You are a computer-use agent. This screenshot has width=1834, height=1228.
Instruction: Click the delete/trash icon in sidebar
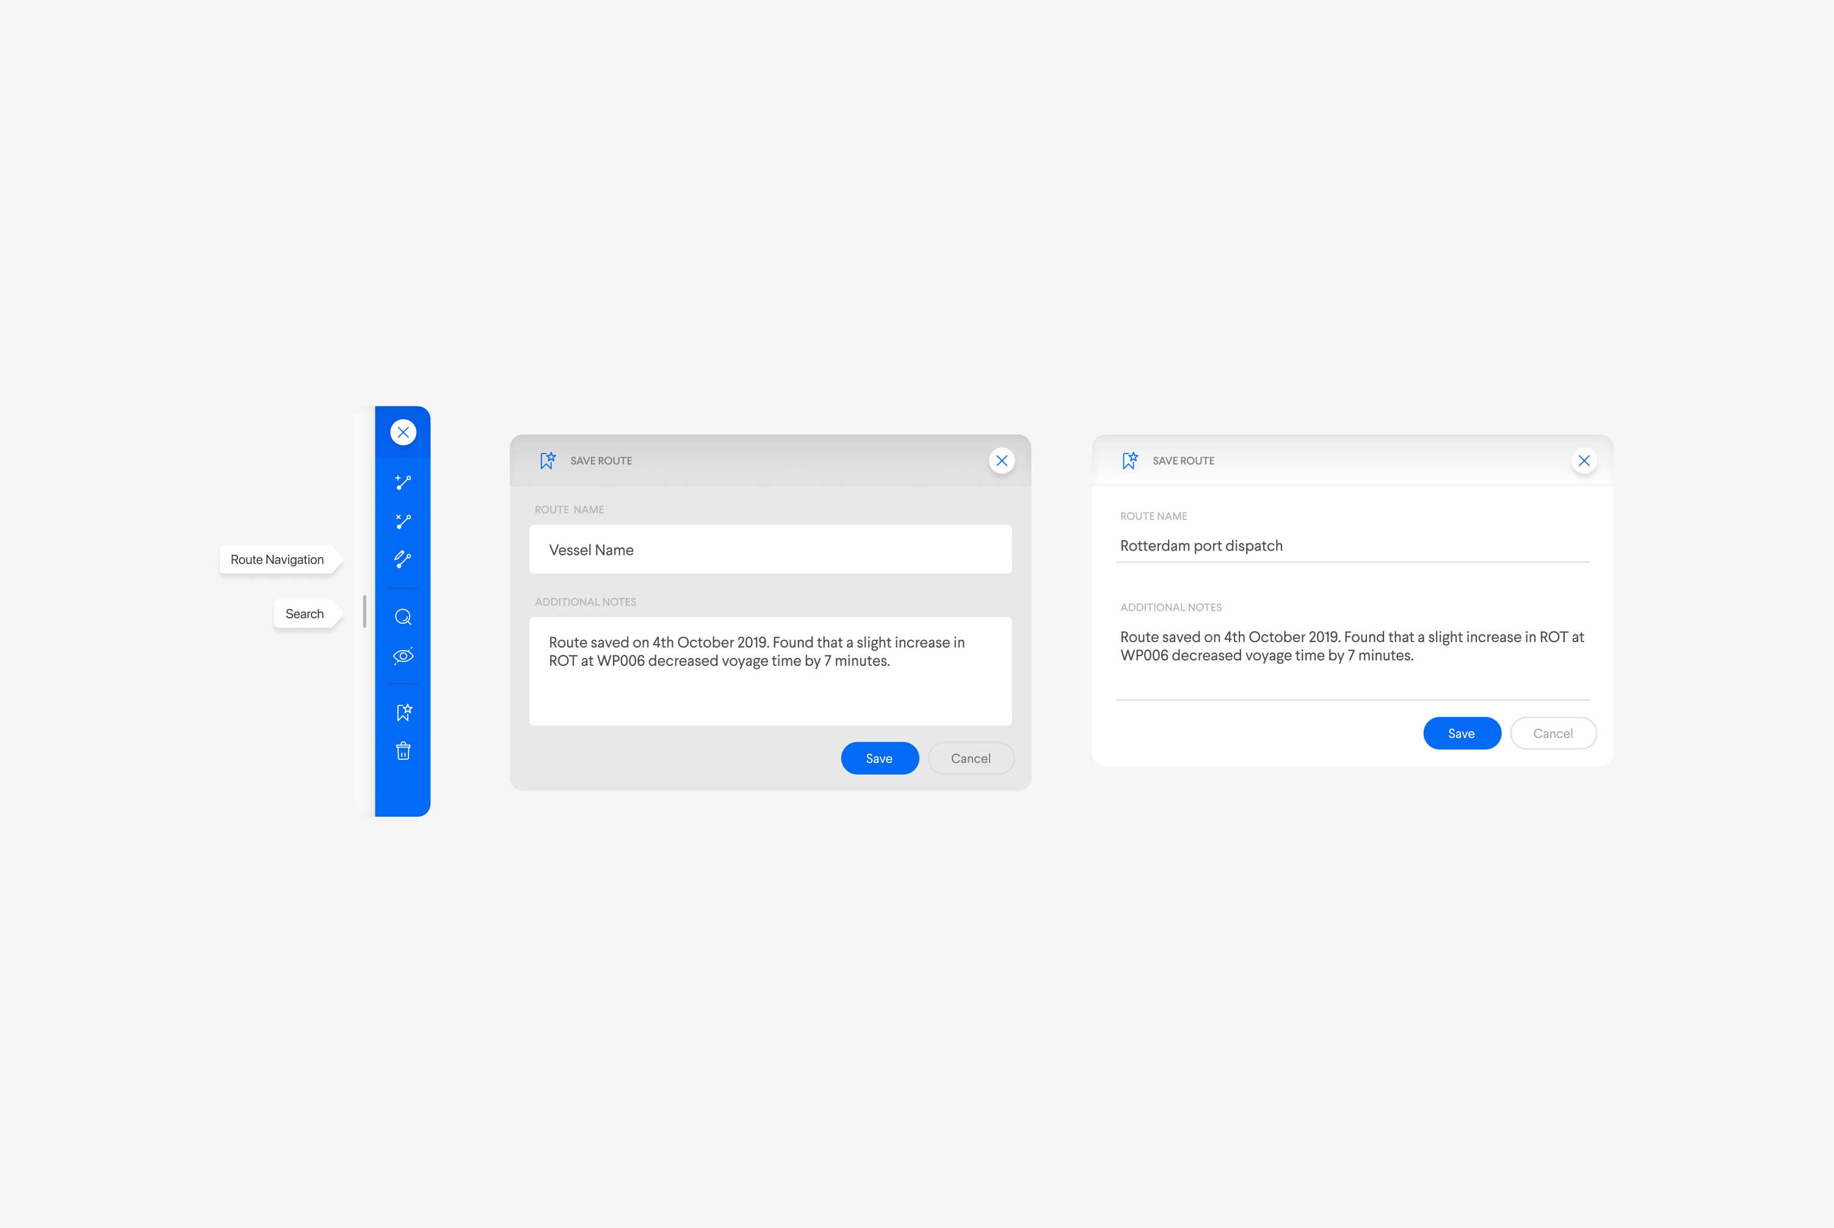click(403, 749)
